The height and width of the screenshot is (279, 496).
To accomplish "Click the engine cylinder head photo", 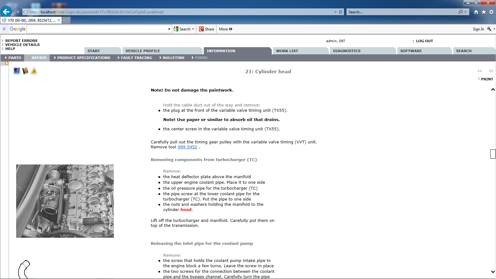I will (x=65, y=201).
